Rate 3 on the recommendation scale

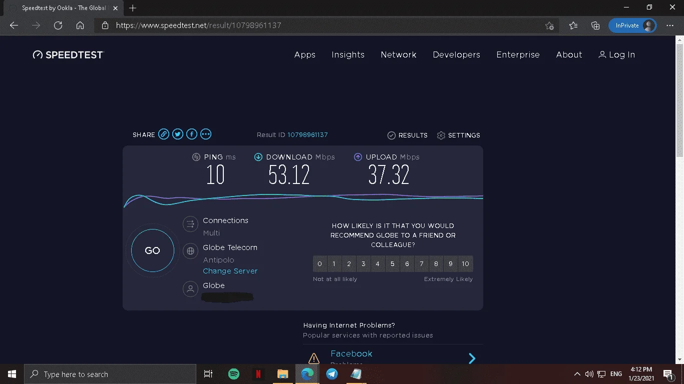(364, 264)
